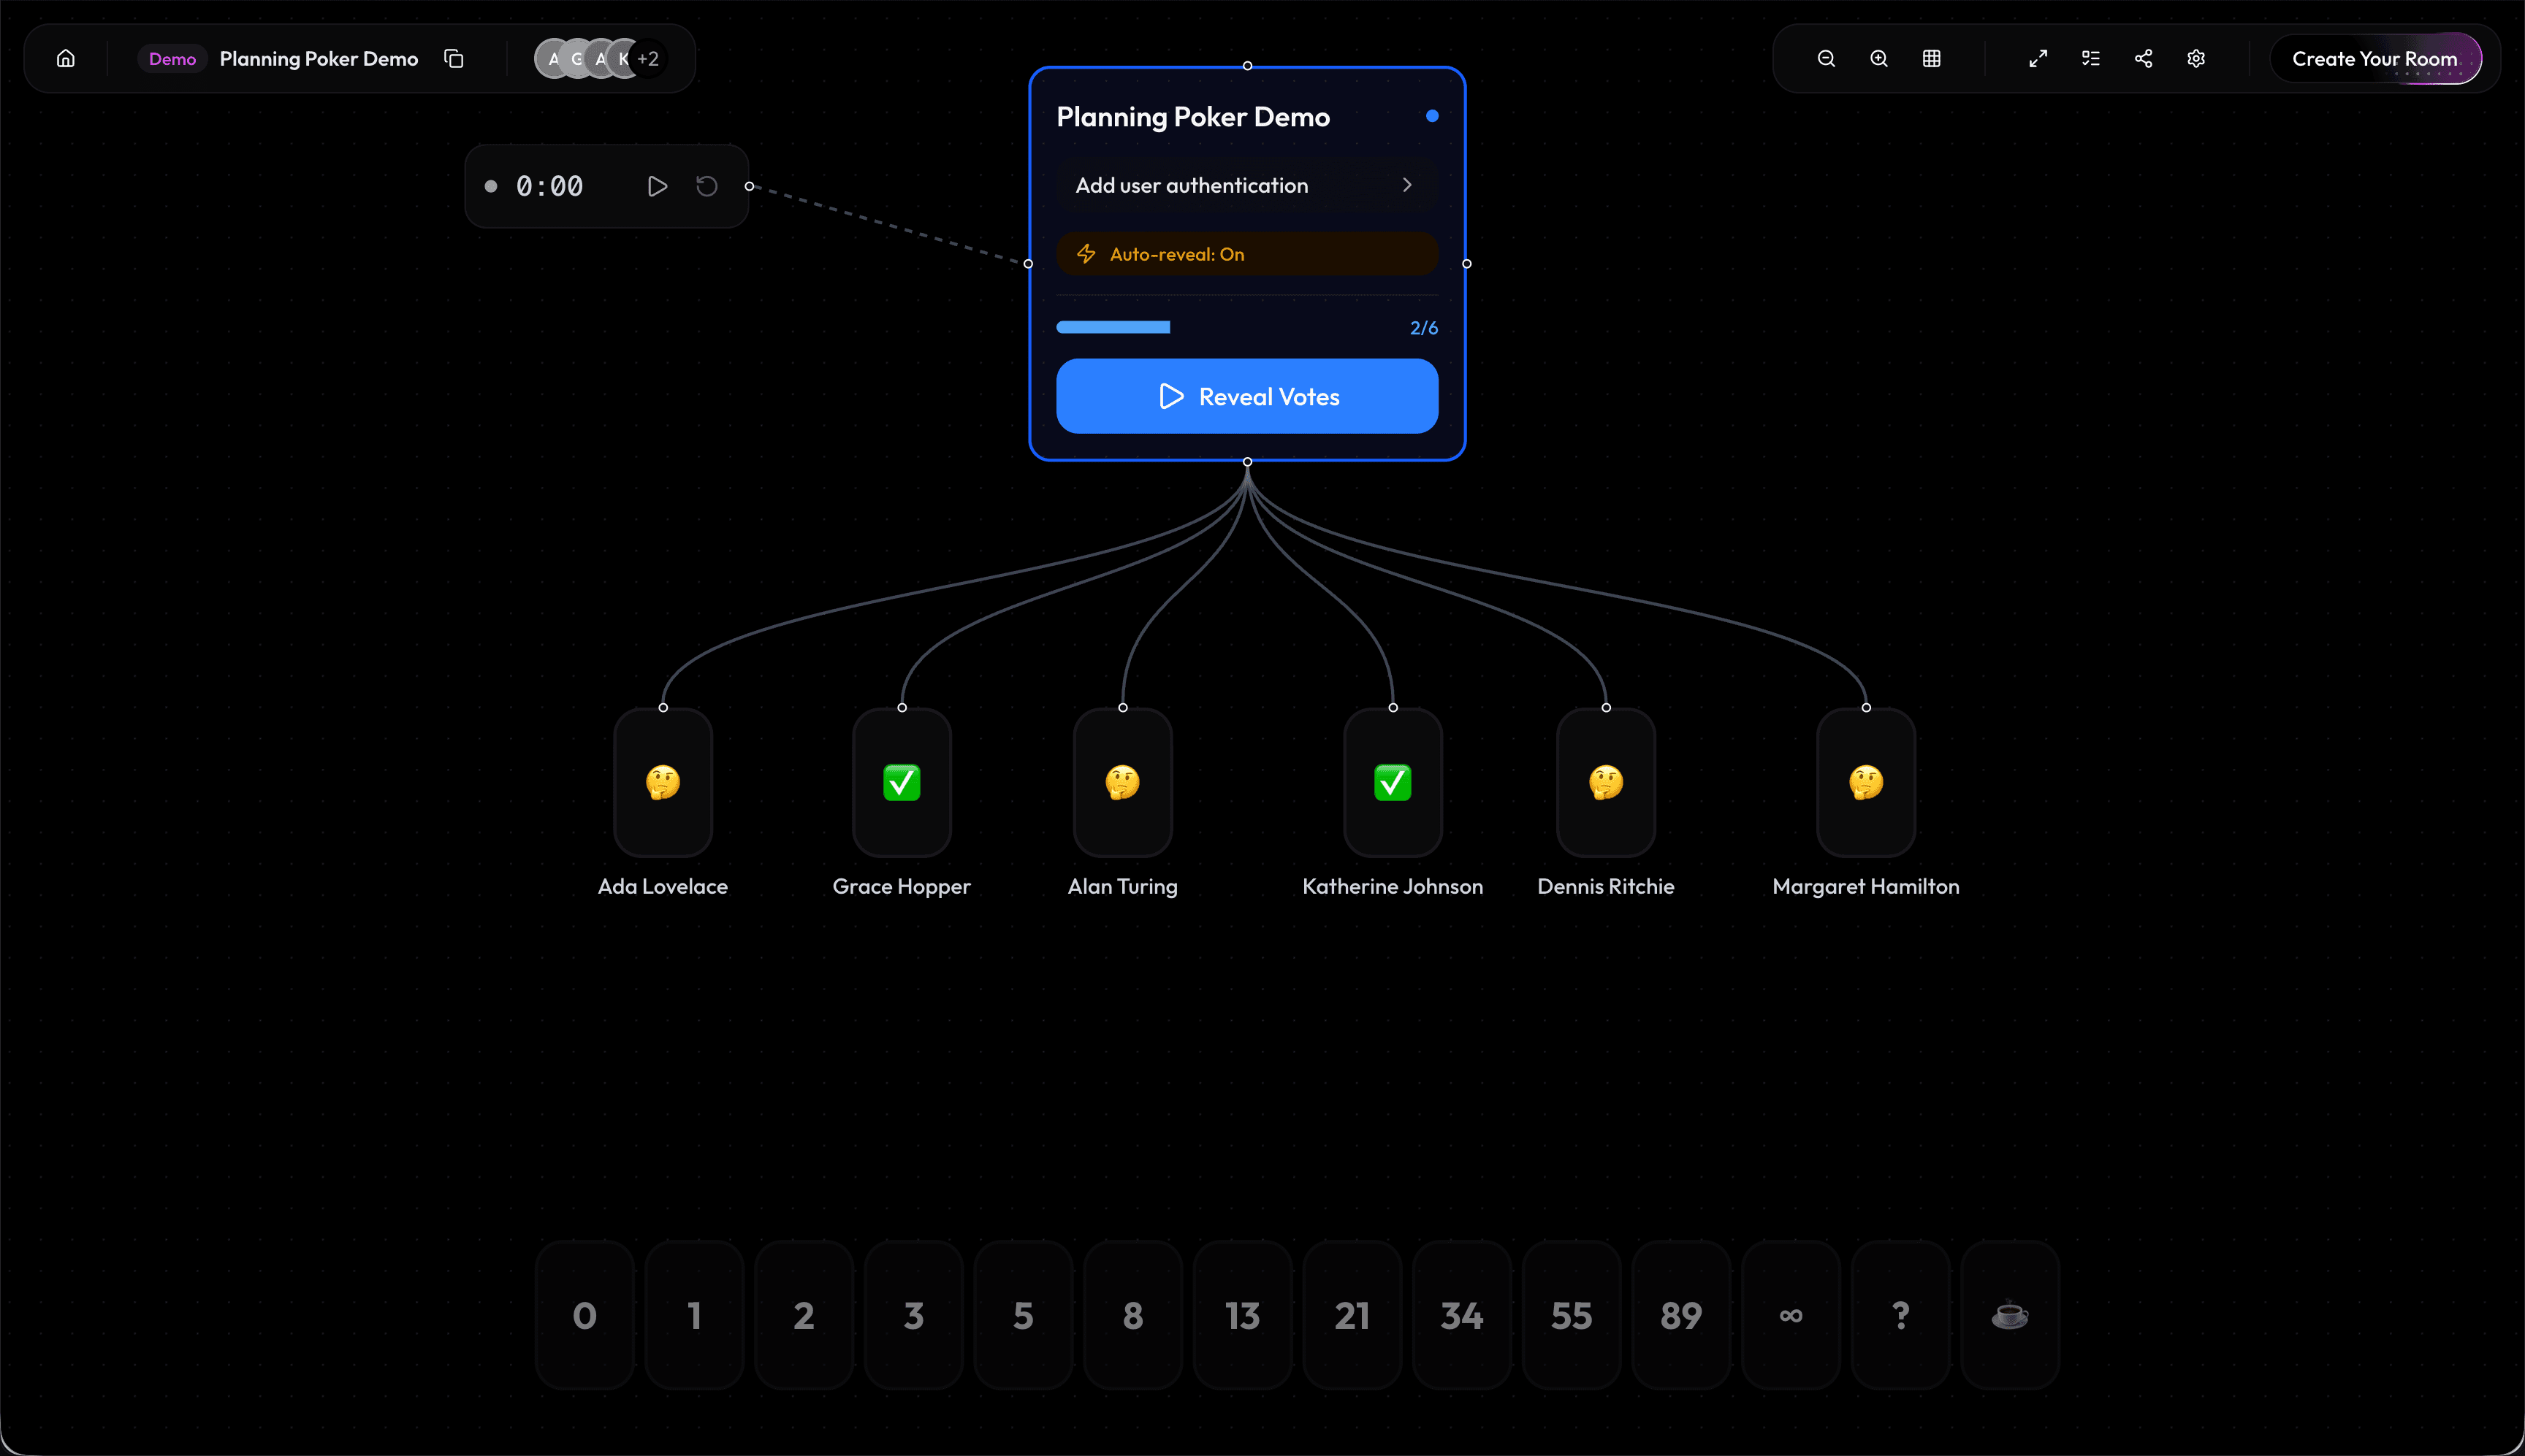Click the home icon in the top bar

click(65, 58)
